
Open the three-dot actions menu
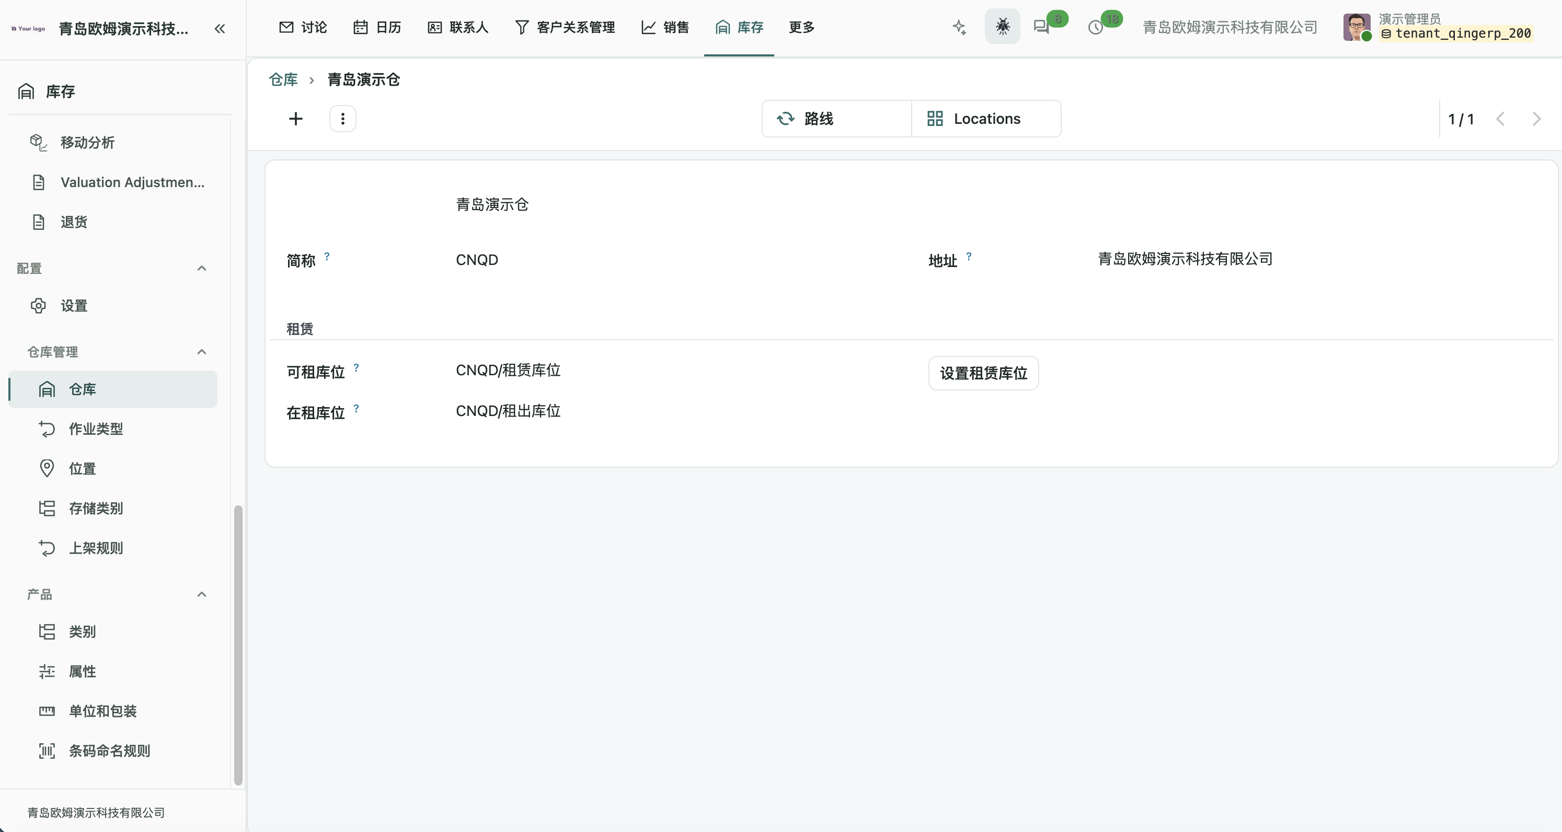(342, 119)
